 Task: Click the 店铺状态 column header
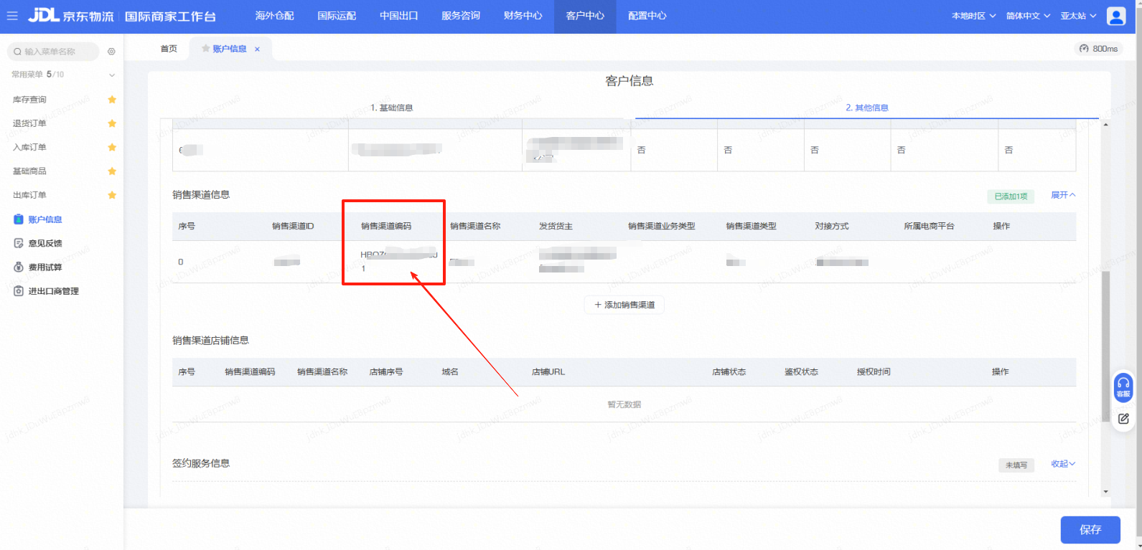[x=729, y=372]
